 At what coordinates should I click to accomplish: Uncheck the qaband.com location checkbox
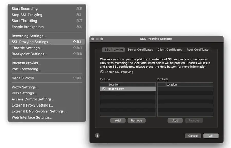(104, 89)
